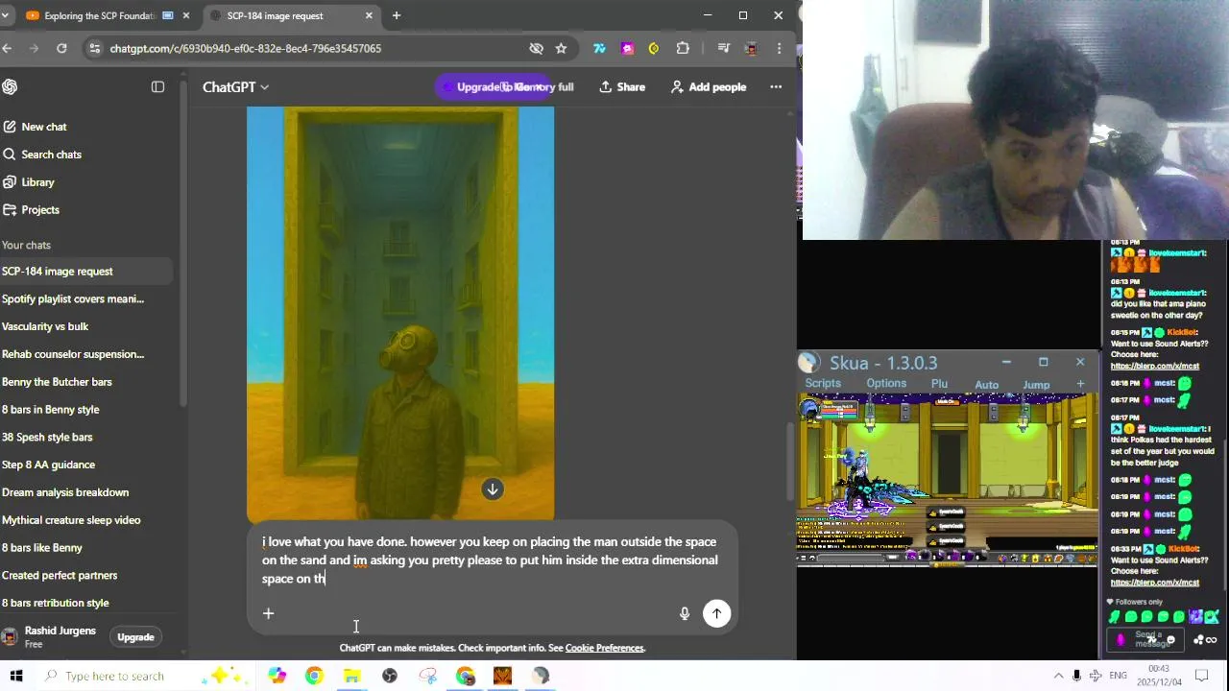
Task: Open the blerp.com link in the last KickBot message
Action: coord(1155,583)
